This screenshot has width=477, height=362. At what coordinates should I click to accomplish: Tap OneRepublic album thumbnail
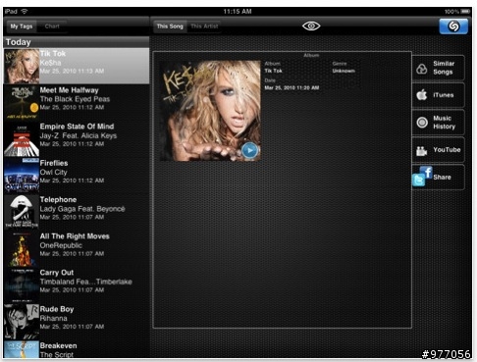pyautogui.click(x=22, y=249)
